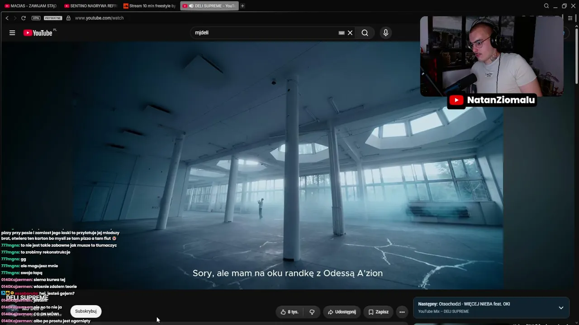The width and height of the screenshot is (579, 325).
Task: Click chat message 'ale mogujesz mnie'
Action: coord(39,266)
